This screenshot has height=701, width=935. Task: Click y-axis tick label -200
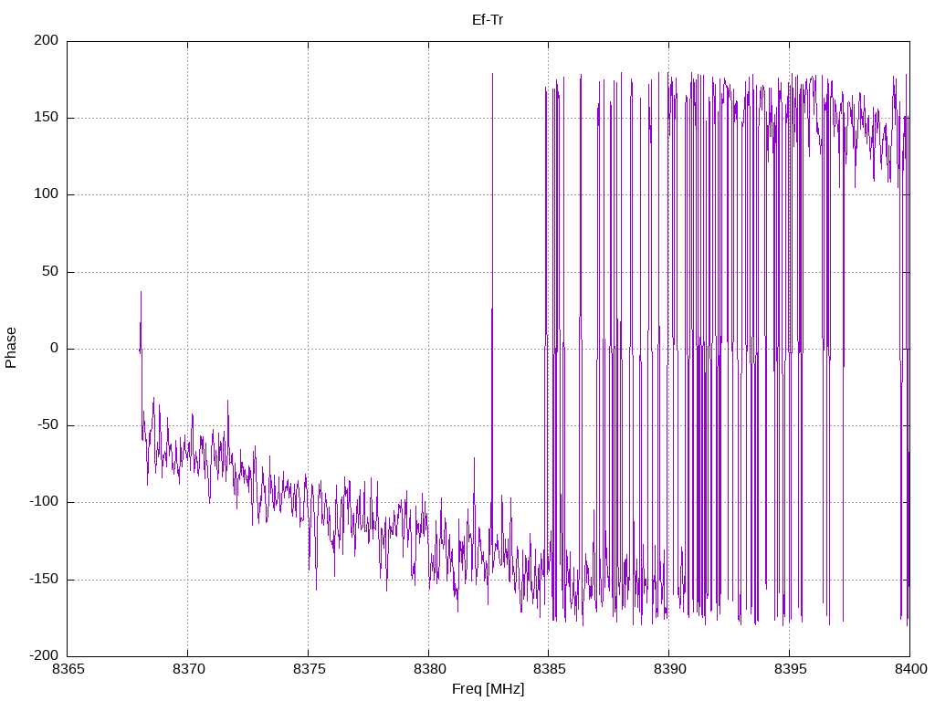point(44,655)
